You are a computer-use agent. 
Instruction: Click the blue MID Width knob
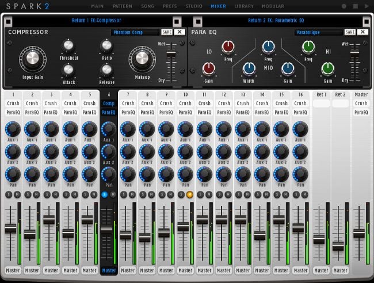[249, 68]
